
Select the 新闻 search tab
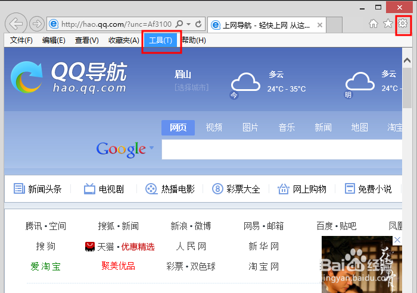pos(323,128)
